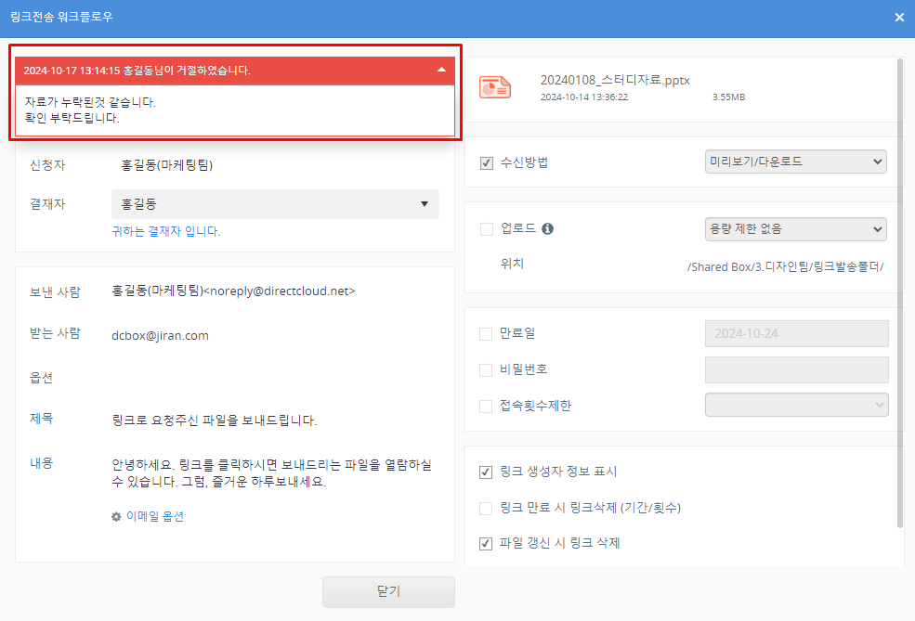915x621 pixels.
Task: Close the 링크전송 워크플로우 dialog with X
Action: (899, 18)
